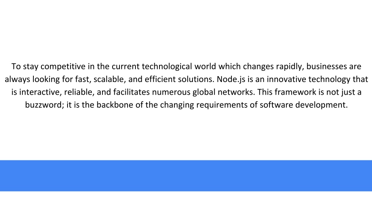Image resolution: width=372 pixels, height=209 pixels.
Task: Click the word "facilitates" in third line
Action: click(x=132, y=92)
